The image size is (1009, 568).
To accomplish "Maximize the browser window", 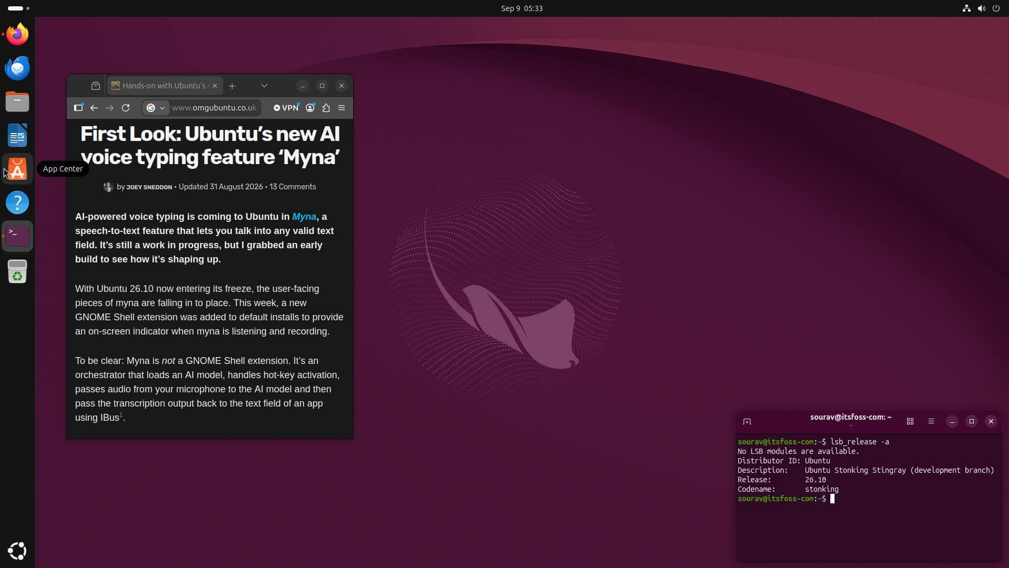I will 322,86.
